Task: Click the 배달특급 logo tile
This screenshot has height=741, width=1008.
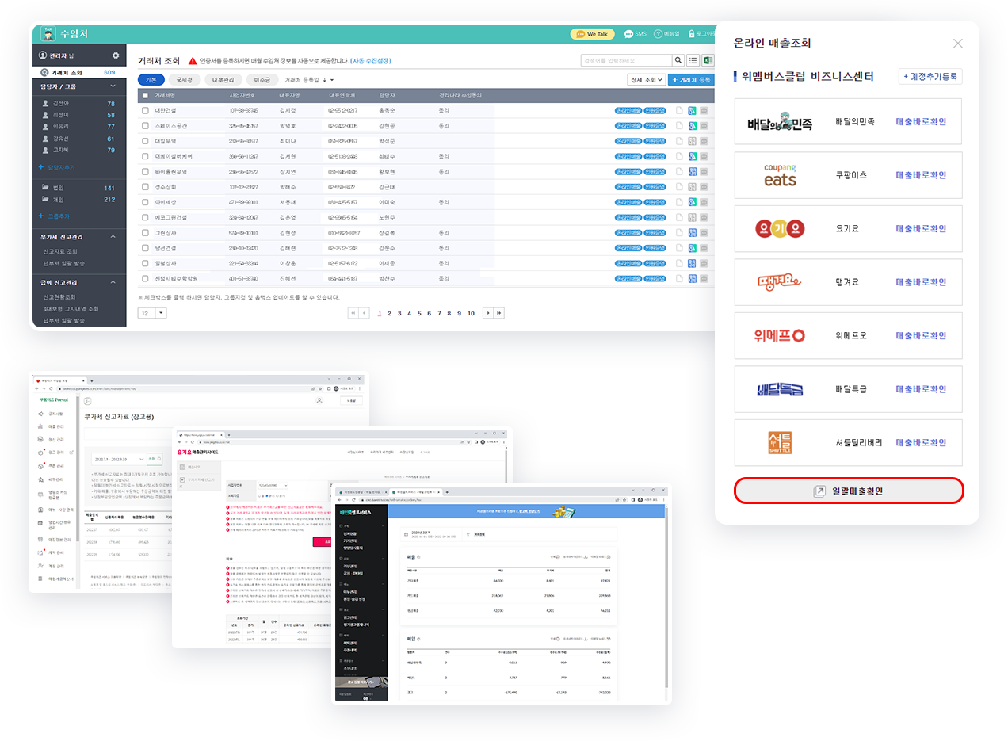Action: point(781,389)
